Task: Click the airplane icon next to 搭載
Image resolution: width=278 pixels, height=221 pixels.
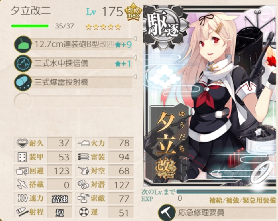Action: point(22,184)
